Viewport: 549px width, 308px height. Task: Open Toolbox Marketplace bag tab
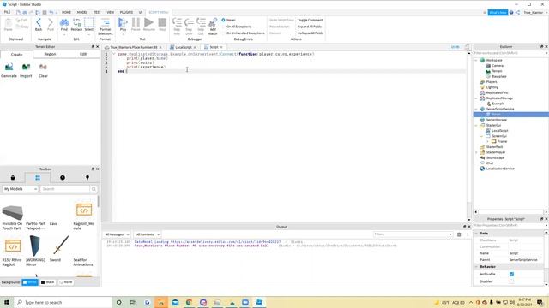pyautogui.click(x=13, y=178)
